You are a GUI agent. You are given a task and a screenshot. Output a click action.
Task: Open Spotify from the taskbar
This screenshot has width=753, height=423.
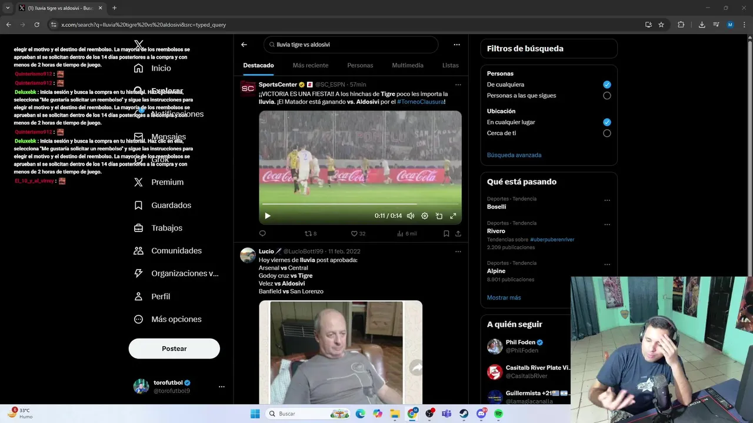[x=499, y=414]
